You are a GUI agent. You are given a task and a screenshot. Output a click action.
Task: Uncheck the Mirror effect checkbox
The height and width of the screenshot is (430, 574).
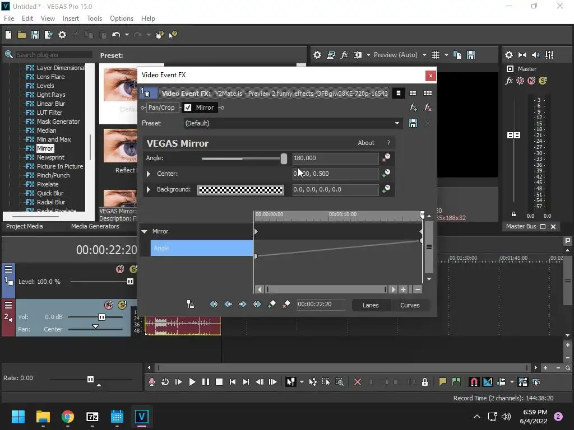point(188,107)
